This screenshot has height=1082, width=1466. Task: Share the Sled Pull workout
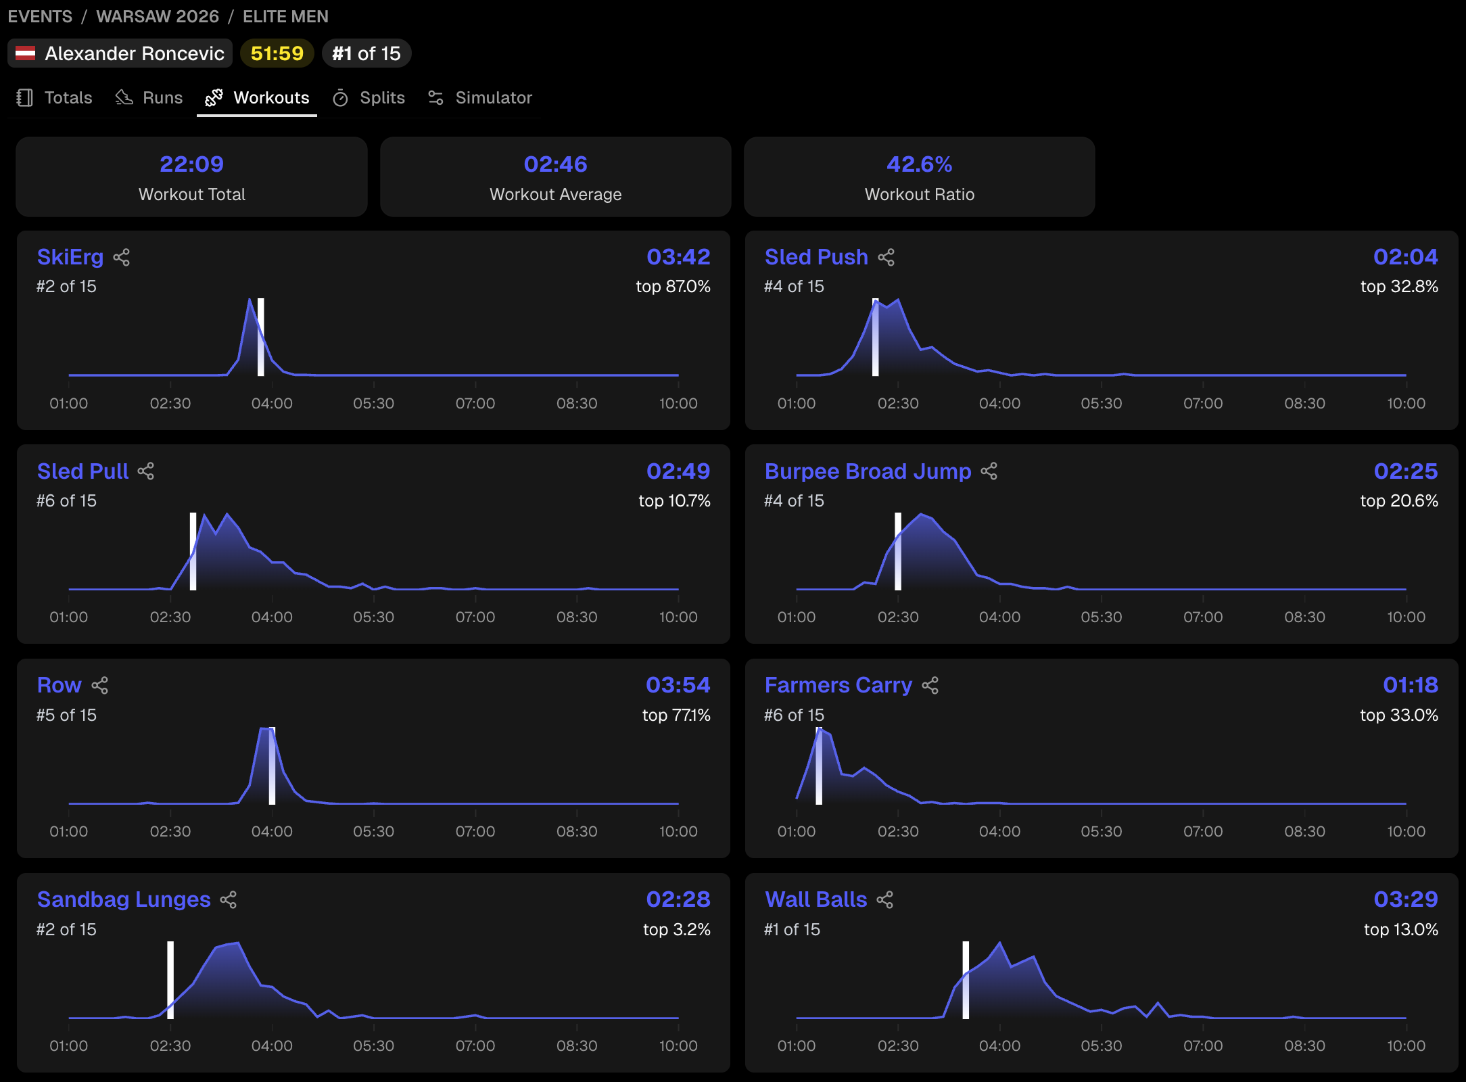tap(146, 471)
